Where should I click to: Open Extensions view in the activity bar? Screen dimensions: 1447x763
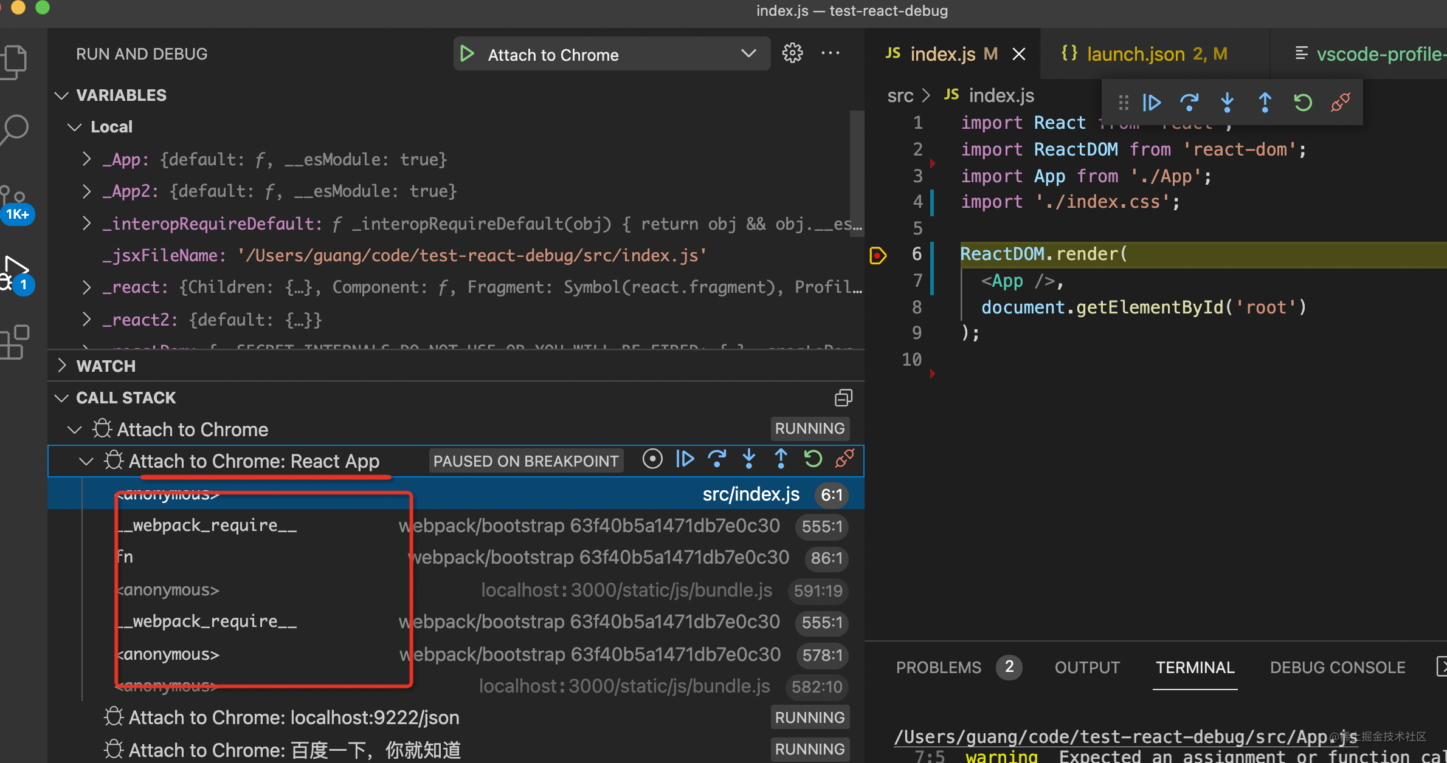15,342
